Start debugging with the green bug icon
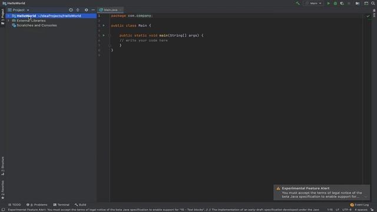377x212 pixels. [x=335, y=4]
